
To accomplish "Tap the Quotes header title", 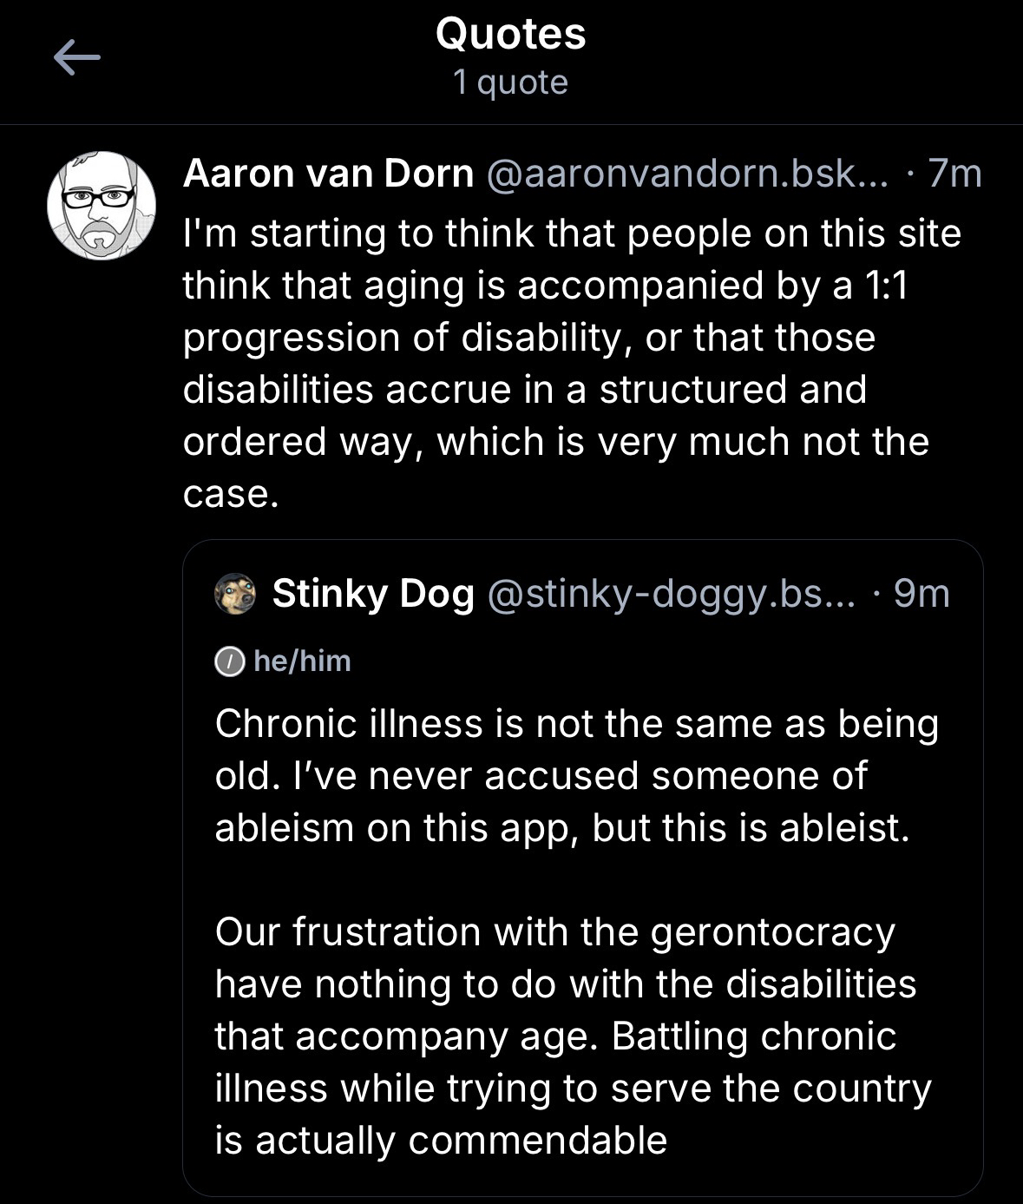I will point(510,35).
